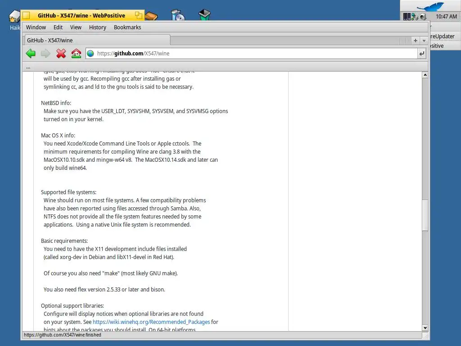Viewport: 461px width, 346px height.
Task: Click the globe favicon in the URL bar
Action: pos(90,54)
